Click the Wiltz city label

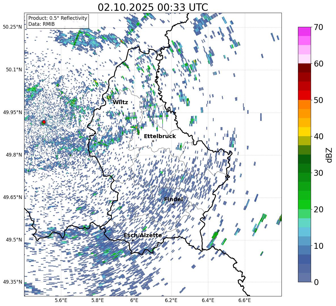click(x=120, y=102)
